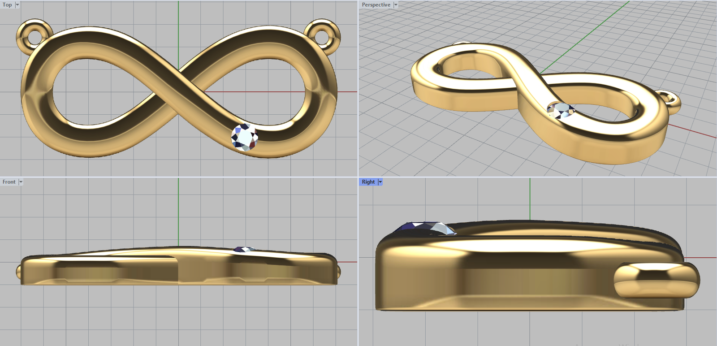Select the diamond in Perspective view
Image resolution: width=717 pixels, height=346 pixels.
tap(560, 110)
